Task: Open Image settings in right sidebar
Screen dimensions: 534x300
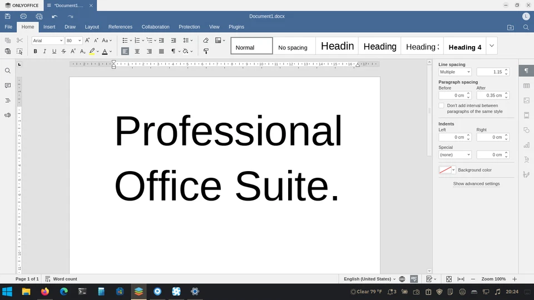Action: tap(527, 101)
